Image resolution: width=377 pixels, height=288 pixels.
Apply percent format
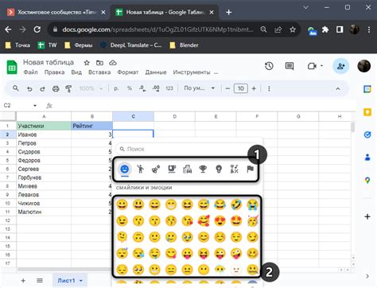(x=130, y=88)
